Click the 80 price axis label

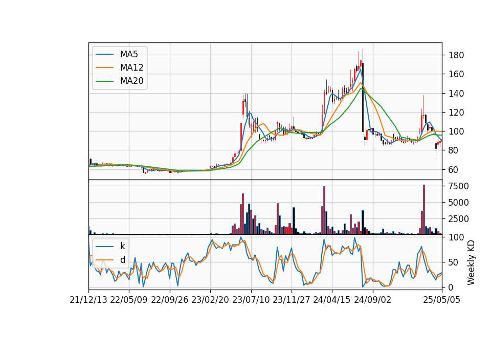(x=454, y=150)
